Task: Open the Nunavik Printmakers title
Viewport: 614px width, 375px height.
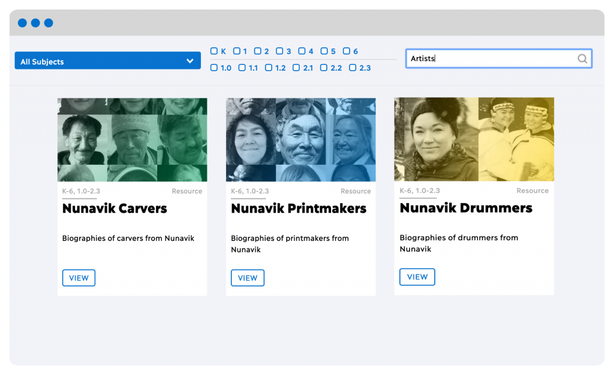Action: point(298,208)
